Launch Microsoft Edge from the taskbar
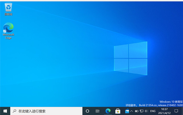Image resolution: width=183 pixels, height=115 pixels. pos(108,111)
